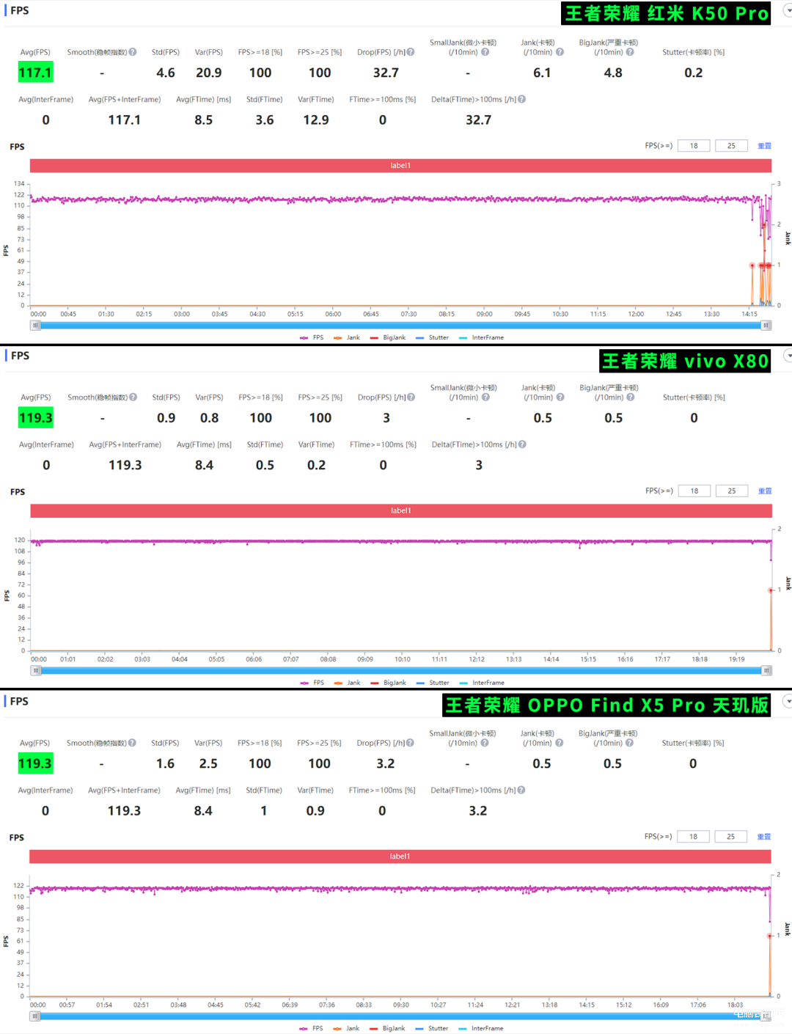Select the red label1 bar in vivo X80 chart
This screenshot has height=1034, width=792.
point(401,511)
